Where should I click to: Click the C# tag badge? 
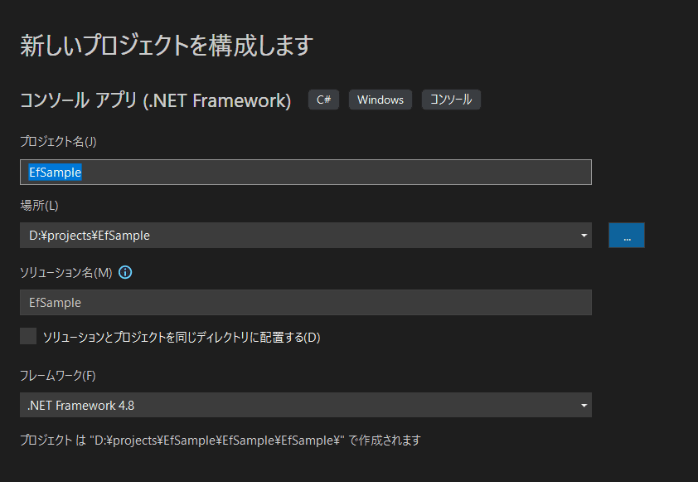tap(323, 100)
